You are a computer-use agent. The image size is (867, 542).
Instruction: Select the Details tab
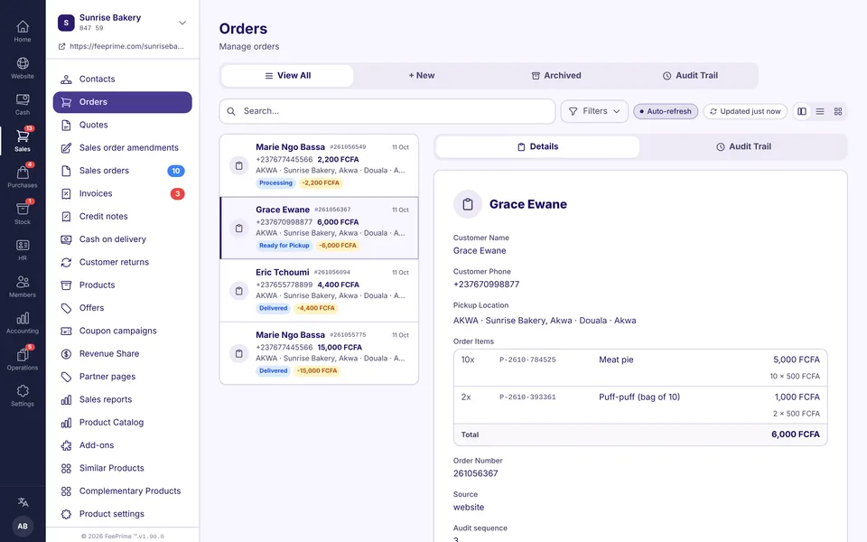pyautogui.click(x=537, y=146)
